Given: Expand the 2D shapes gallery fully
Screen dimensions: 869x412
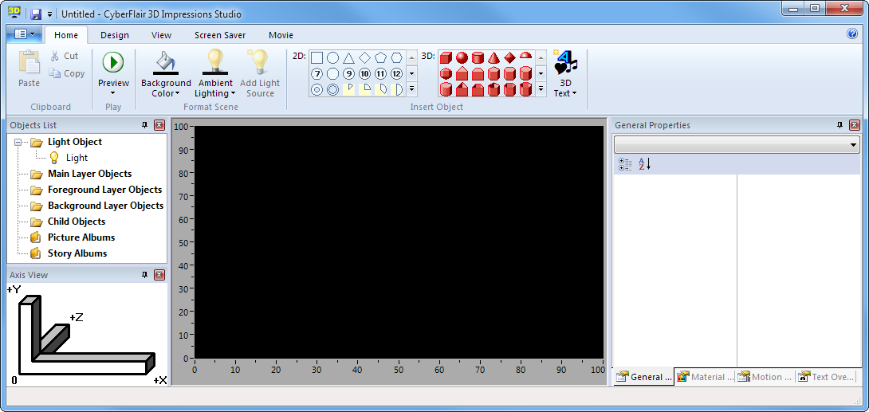Looking at the screenshot, I should tap(411, 88).
